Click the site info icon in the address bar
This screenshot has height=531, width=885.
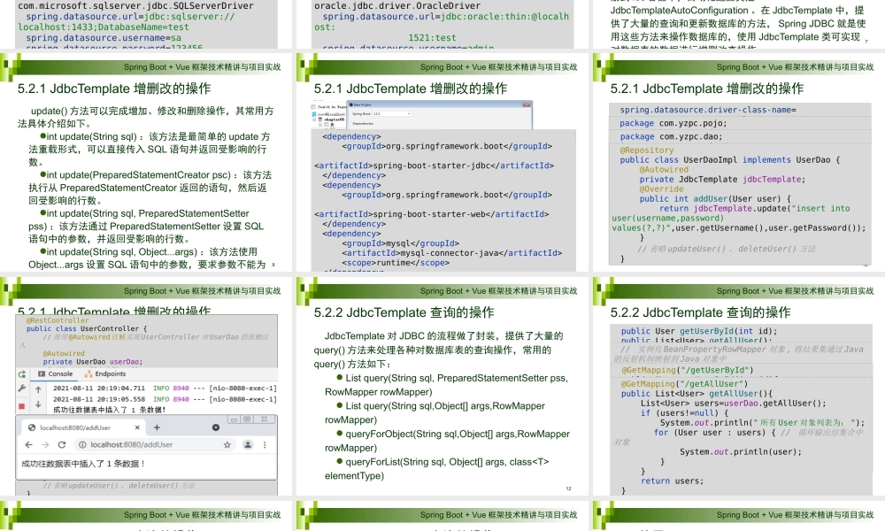point(81,445)
